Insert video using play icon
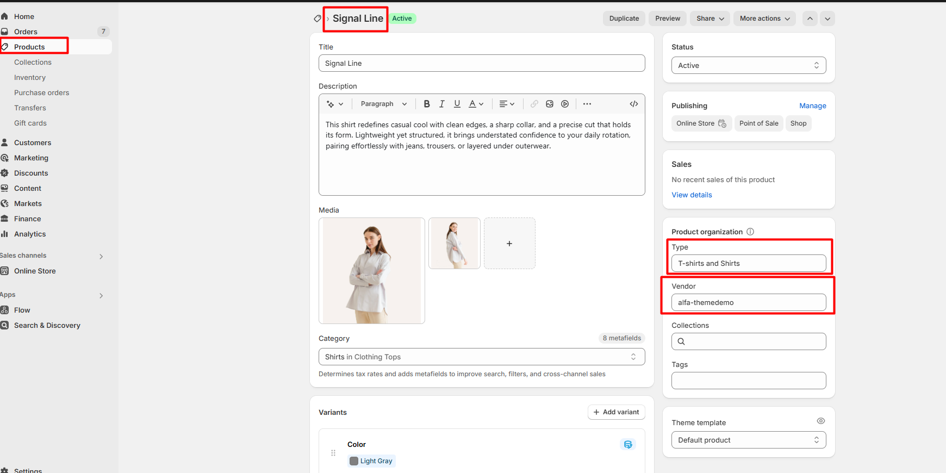Screen dimensions: 946x473 565,104
